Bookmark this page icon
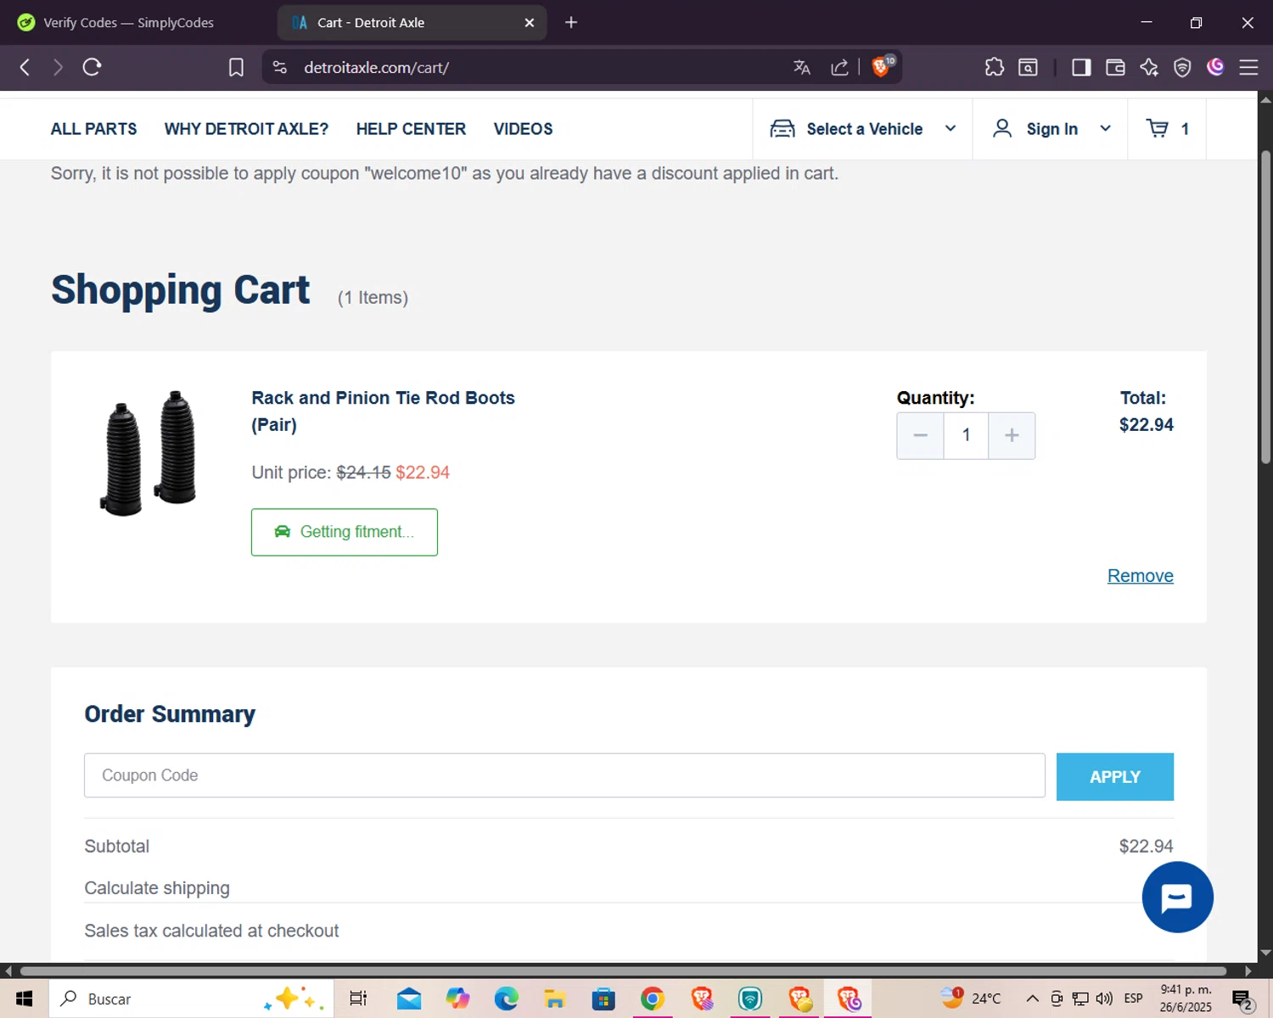This screenshot has width=1273, height=1018. pos(236,67)
